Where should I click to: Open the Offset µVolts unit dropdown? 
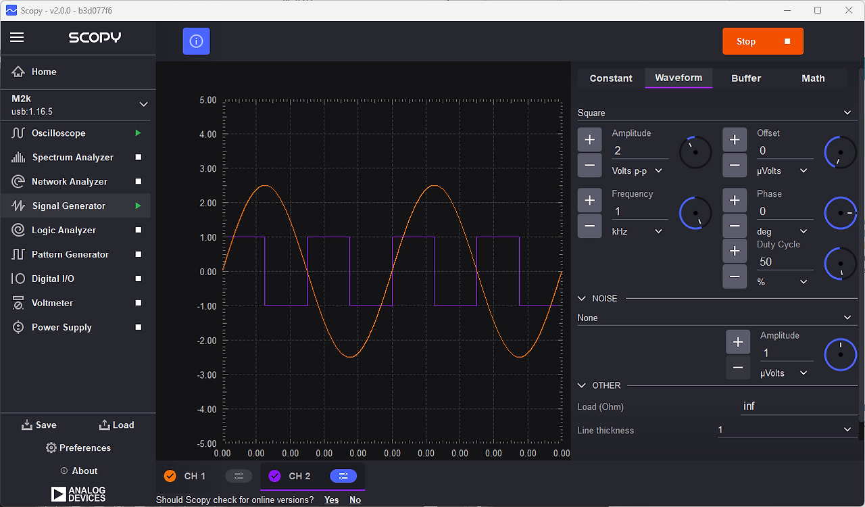click(x=783, y=171)
